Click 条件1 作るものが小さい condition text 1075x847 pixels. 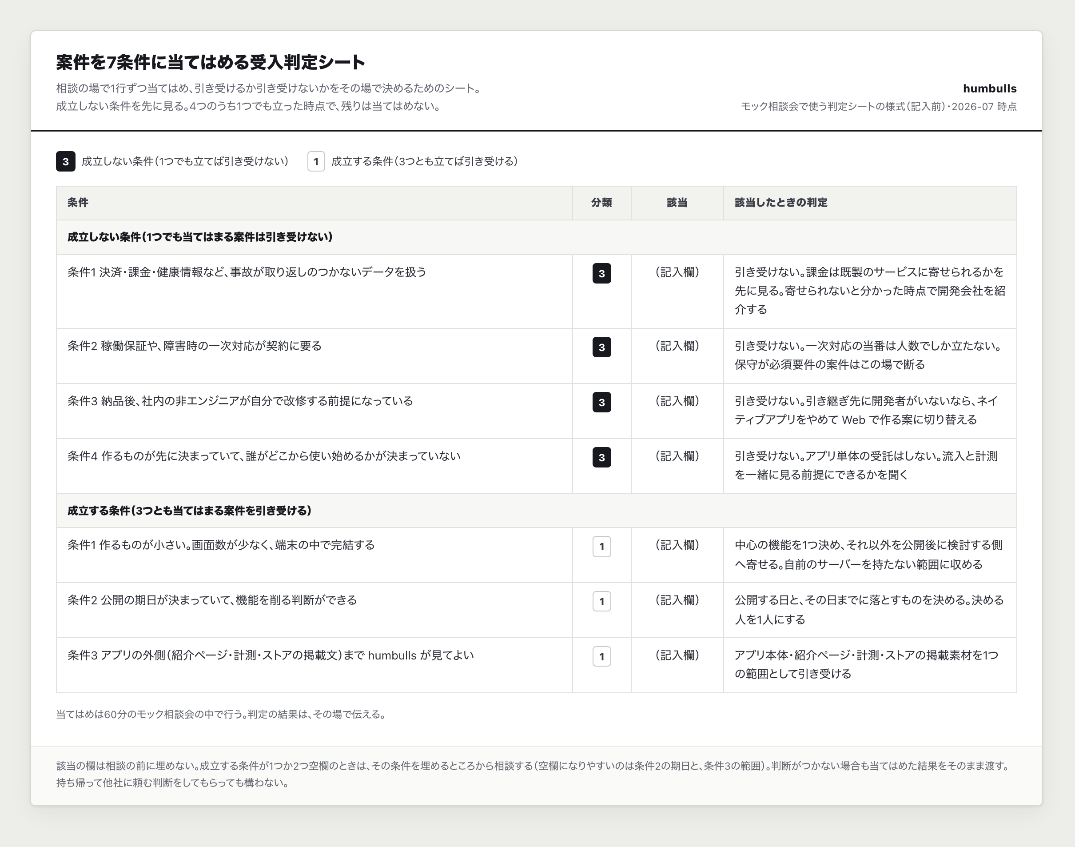tap(221, 545)
